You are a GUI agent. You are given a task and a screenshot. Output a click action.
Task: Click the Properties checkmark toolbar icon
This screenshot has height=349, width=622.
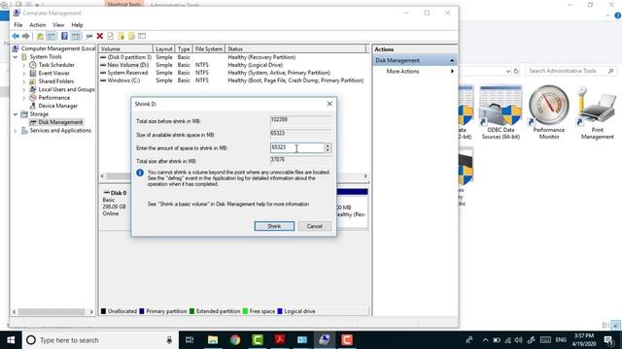110,37
